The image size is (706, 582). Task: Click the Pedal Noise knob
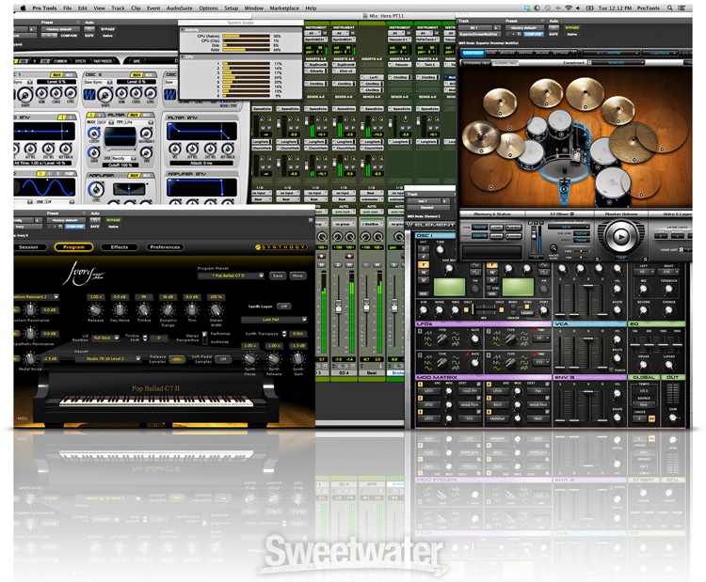(30, 358)
